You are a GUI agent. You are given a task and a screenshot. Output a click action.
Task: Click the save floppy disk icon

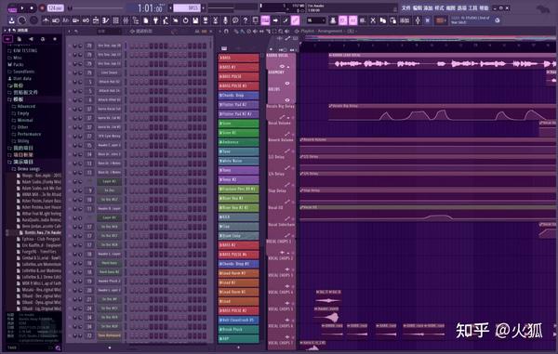click(x=195, y=20)
